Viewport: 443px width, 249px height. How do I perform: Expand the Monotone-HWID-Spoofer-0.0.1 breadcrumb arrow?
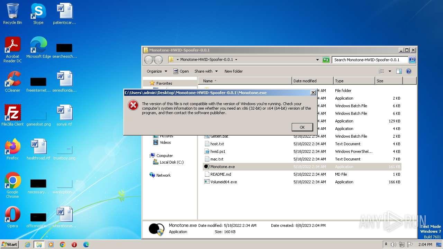click(236, 60)
